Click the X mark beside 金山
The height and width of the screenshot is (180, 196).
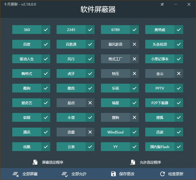pyautogui.click(x=179, y=73)
